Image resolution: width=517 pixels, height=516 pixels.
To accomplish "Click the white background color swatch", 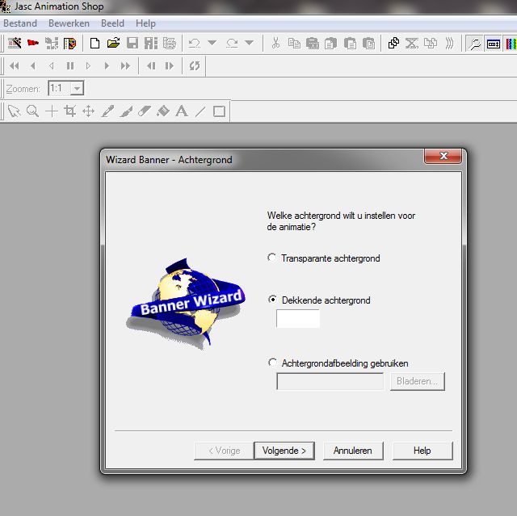I will 298,319.
